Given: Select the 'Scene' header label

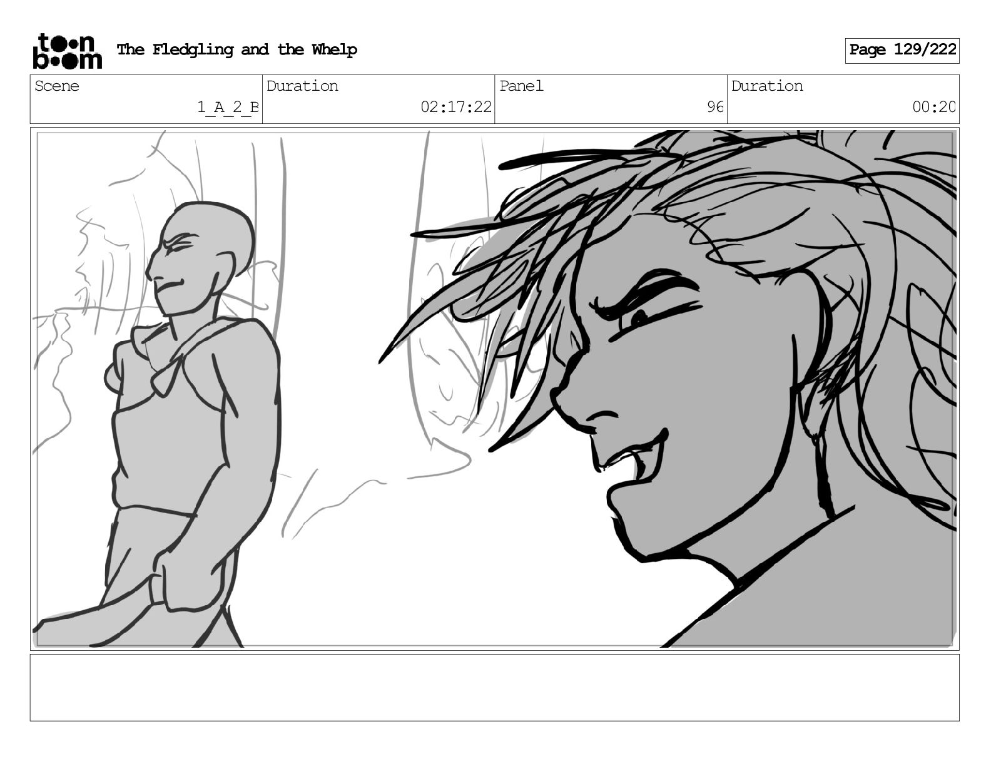Looking at the screenshot, I should (x=57, y=86).
